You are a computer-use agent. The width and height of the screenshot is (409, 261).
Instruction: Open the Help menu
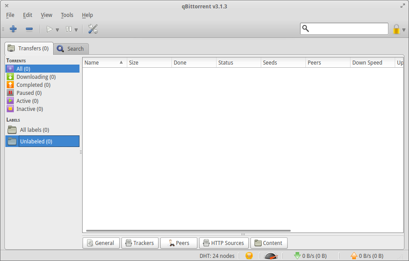click(x=88, y=15)
